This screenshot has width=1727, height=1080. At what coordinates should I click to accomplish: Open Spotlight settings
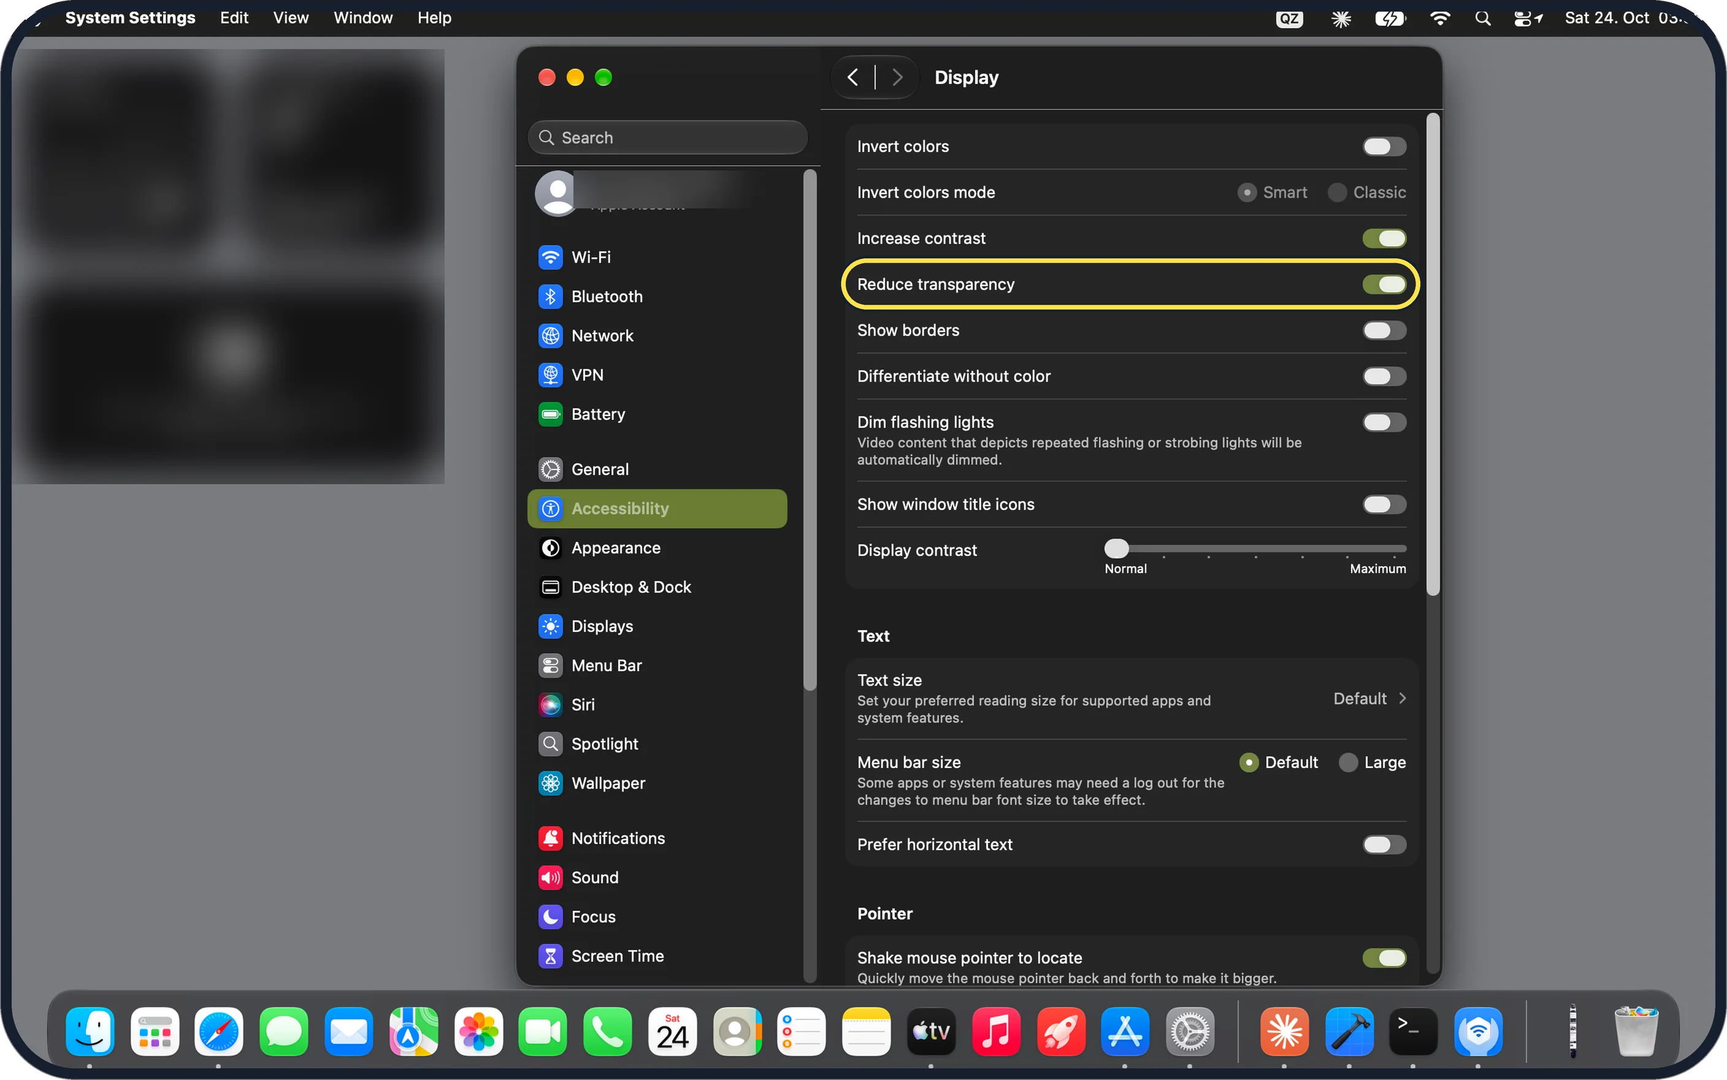[x=657, y=744]
